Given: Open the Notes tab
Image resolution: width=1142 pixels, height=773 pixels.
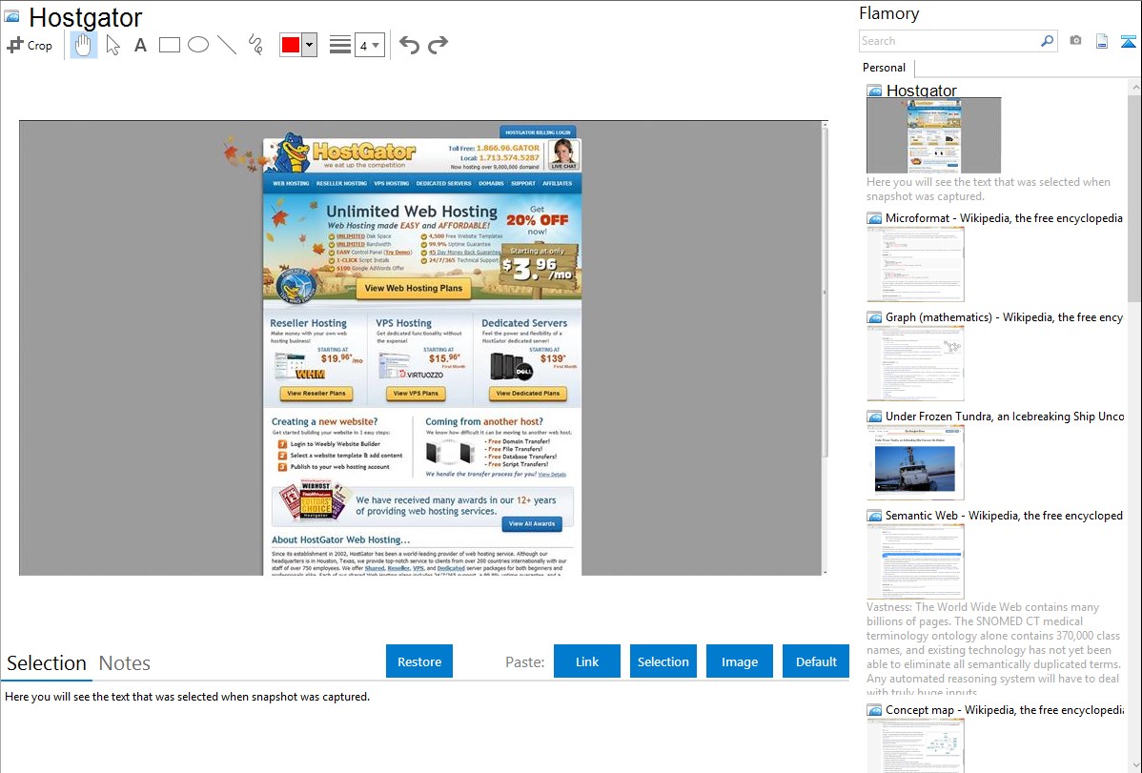Looking at the screenshot, I should [x=125, y=663].
